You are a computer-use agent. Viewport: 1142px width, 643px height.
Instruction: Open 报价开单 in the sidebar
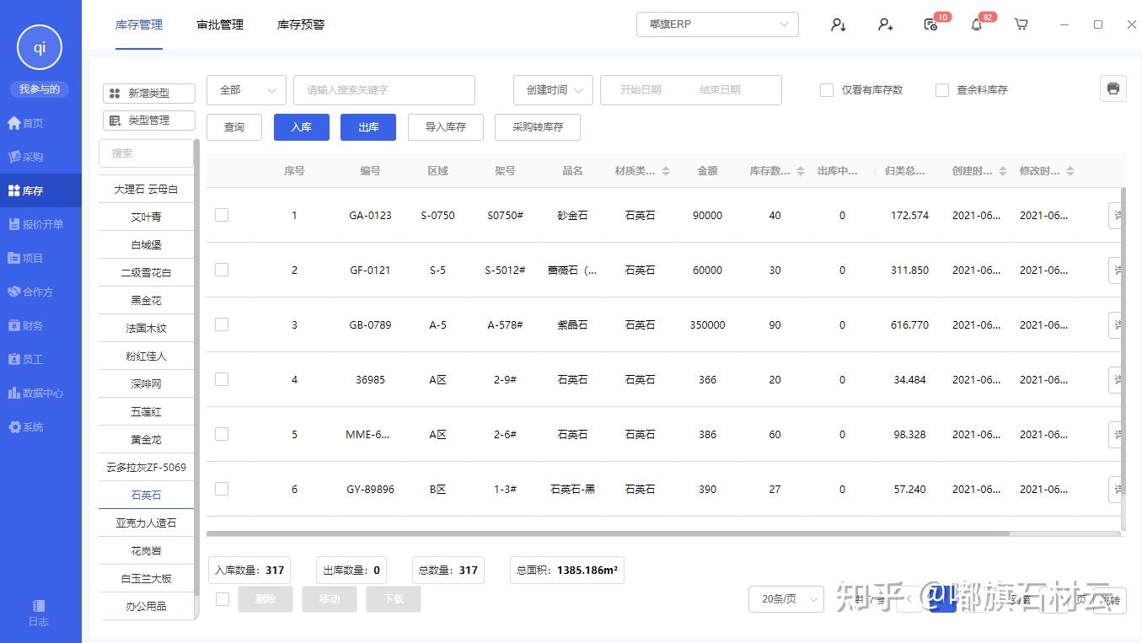(35, 224)
